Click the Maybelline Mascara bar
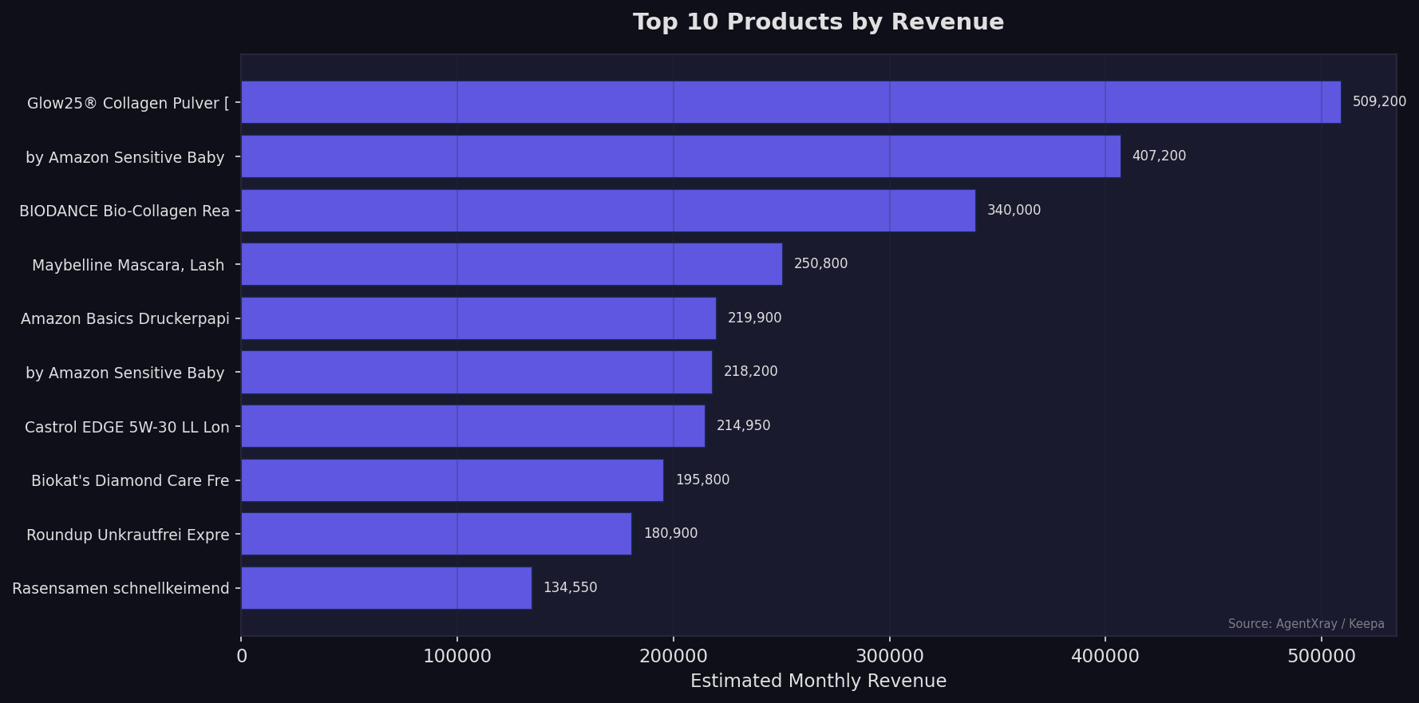The image size is (1419, 703). pyautogui.click(x=512, y=264)
